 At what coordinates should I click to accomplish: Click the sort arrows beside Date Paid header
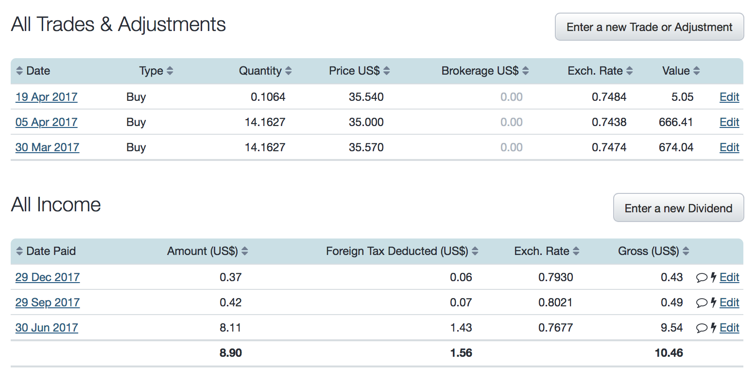pyautogui.click(x=19, y=251)
